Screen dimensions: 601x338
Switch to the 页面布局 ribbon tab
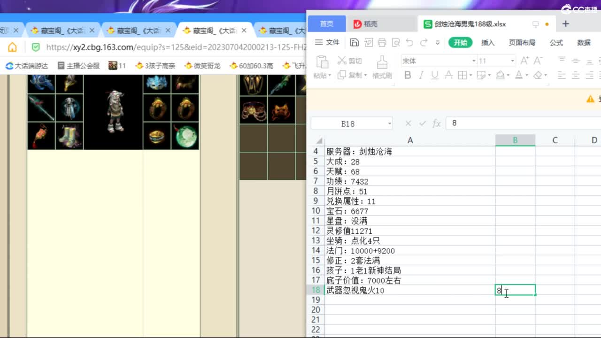[522, 43]
